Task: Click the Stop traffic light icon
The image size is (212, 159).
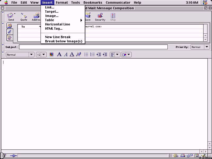Action: [x=113, y=17]
